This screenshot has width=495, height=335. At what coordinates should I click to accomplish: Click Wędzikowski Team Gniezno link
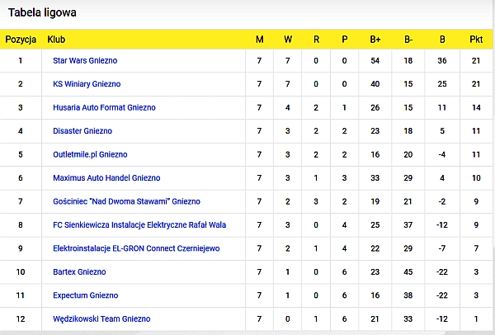pos(101,318)
